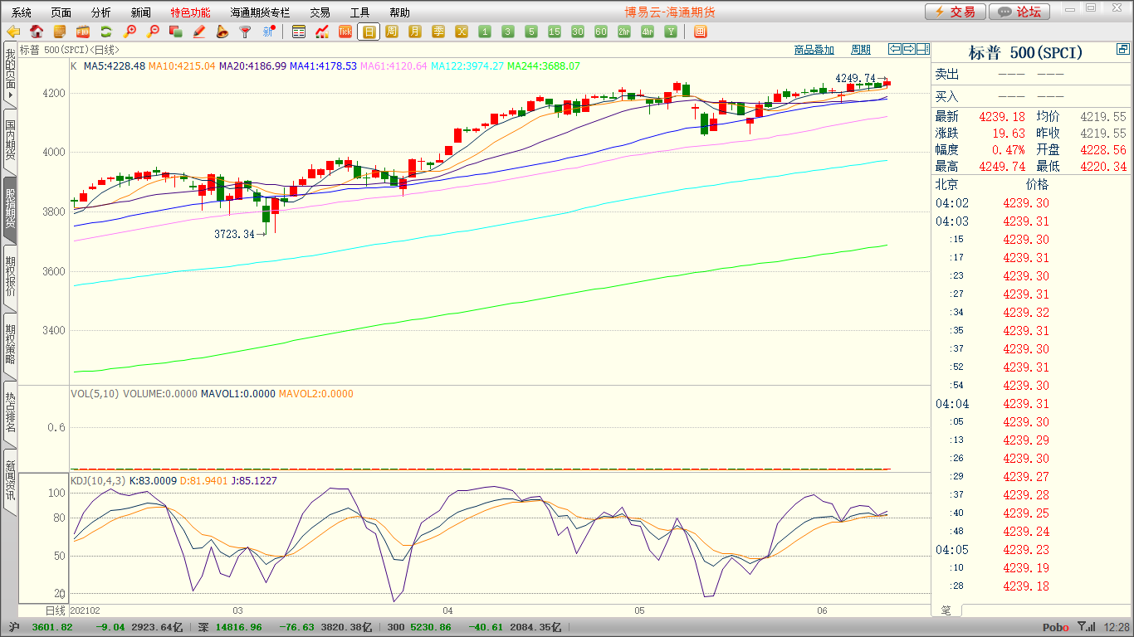Expand the 我的页面 sidebar tab

point(10,74)
